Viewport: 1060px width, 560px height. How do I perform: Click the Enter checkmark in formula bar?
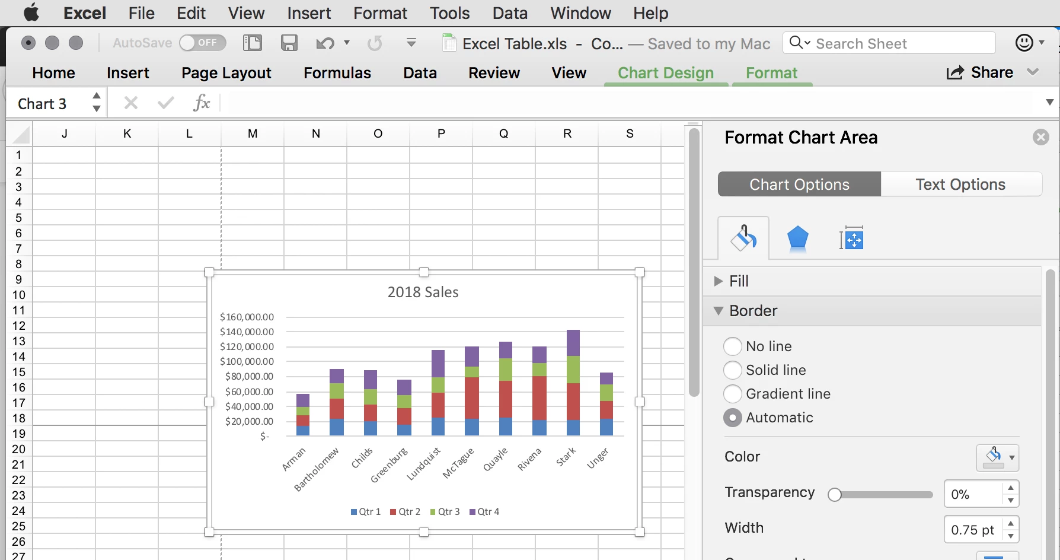point(166,103)
